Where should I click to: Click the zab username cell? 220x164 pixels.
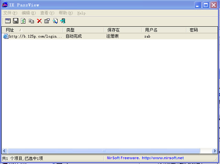point(147,37)
